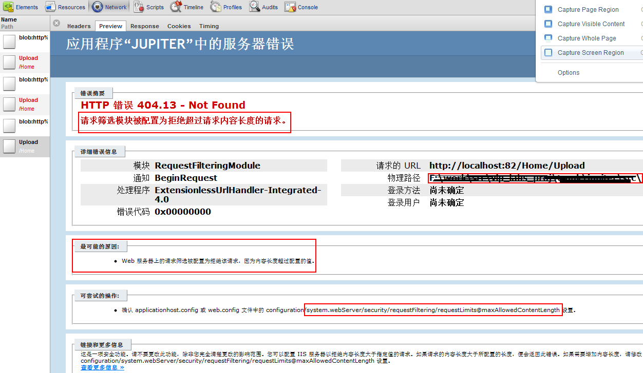Open the Elements panel icon
Screen dimensions: 643x373
tap(8, 7)
